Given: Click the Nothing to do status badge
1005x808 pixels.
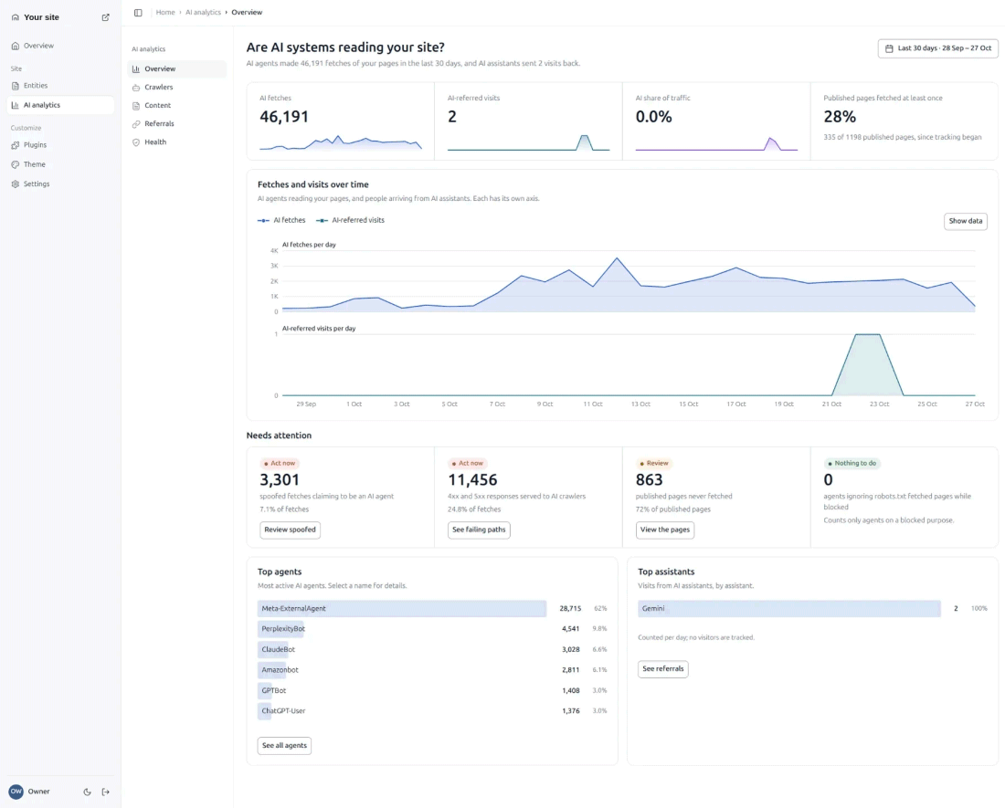Looking at the screenshot, I should (852, 463).
